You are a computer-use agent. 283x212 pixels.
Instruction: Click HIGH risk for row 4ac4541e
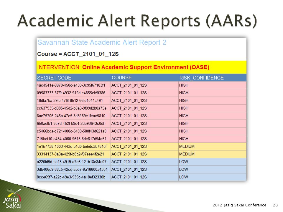click(184, 85)
